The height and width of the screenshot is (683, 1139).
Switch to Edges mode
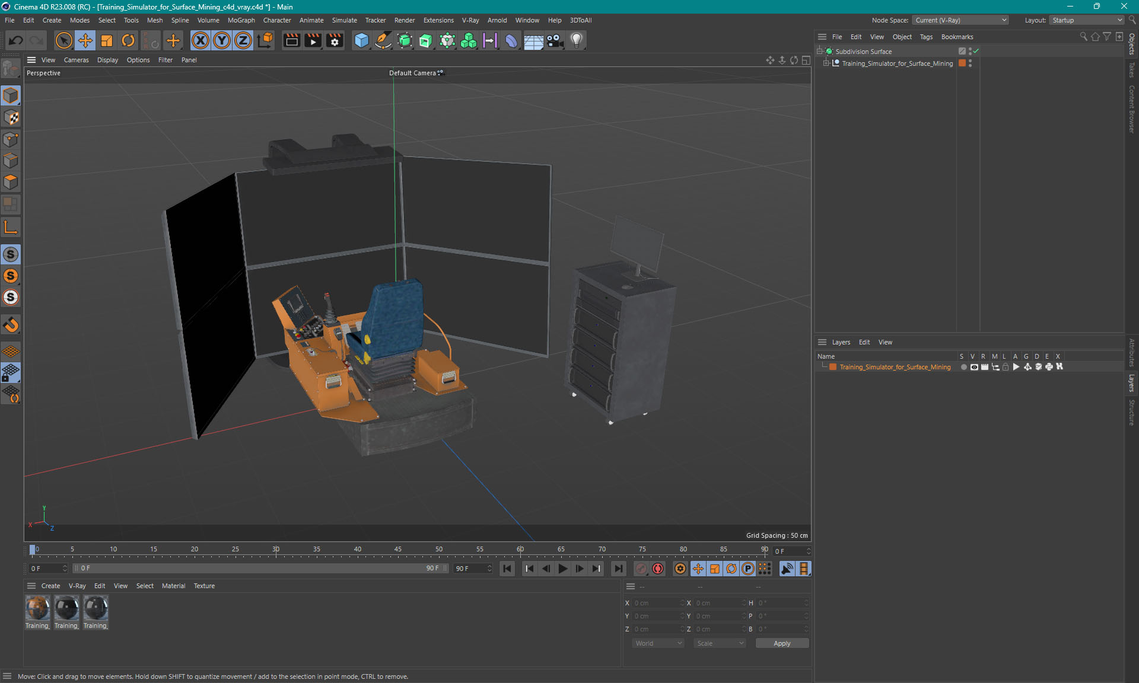click(11, 161)
